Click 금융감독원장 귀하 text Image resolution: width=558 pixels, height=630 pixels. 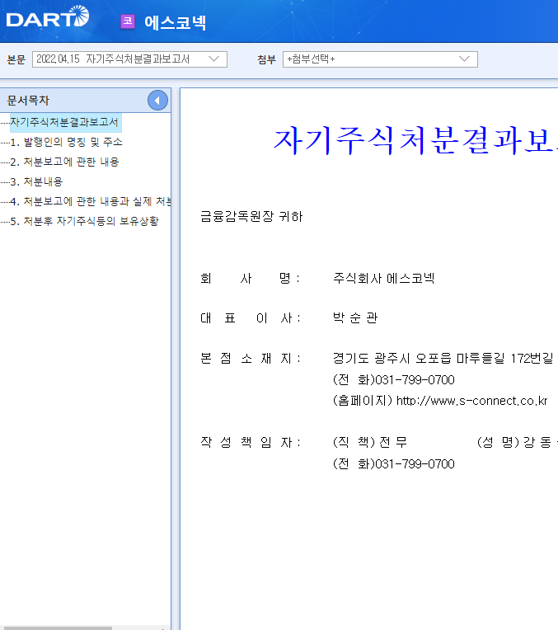tap(251, 217)
